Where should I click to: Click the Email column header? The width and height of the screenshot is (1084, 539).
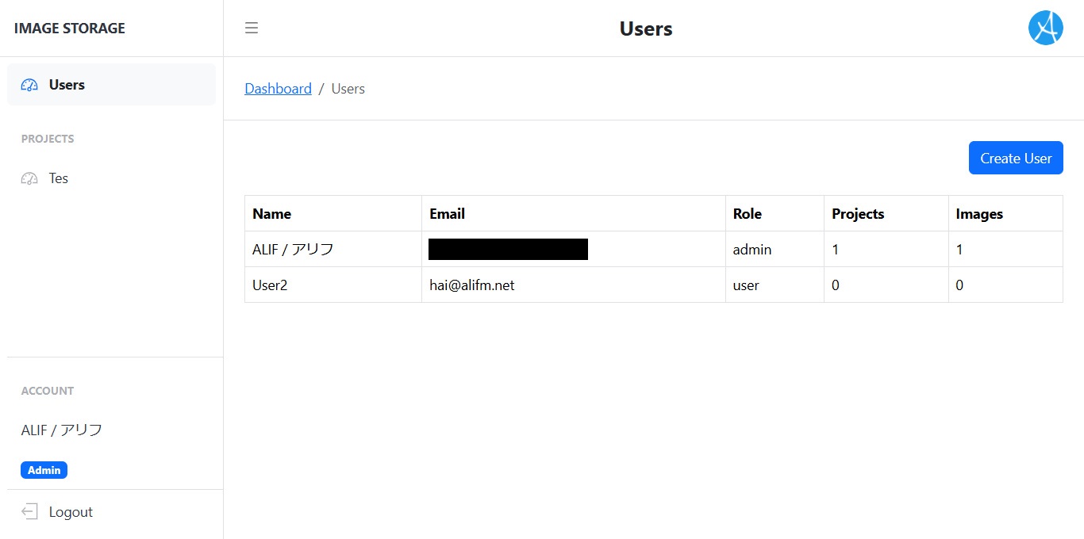(x=447, y=214)
